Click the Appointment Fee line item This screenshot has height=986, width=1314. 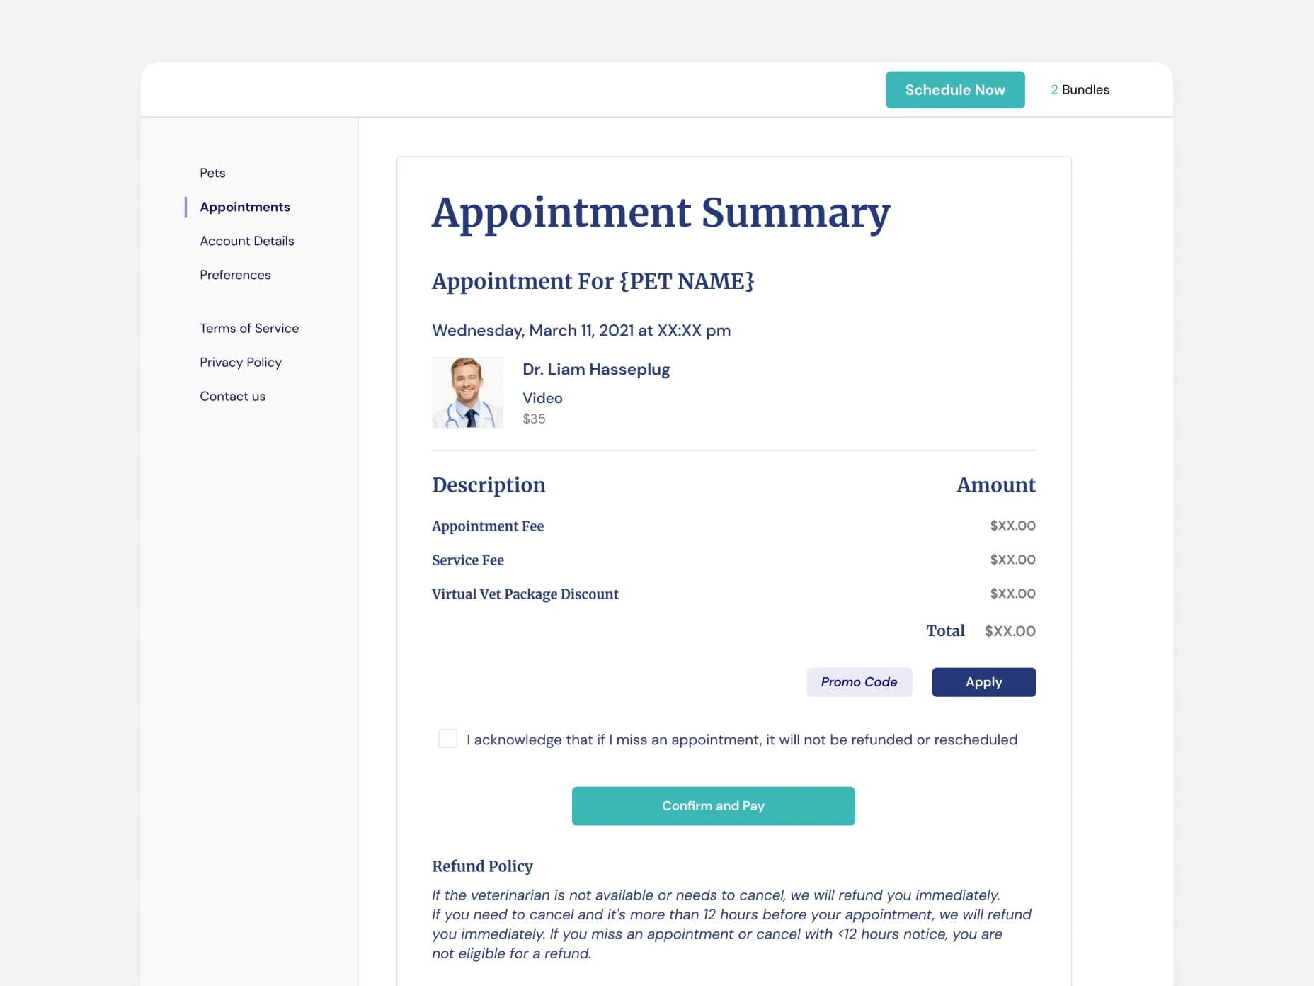point(487,526)
